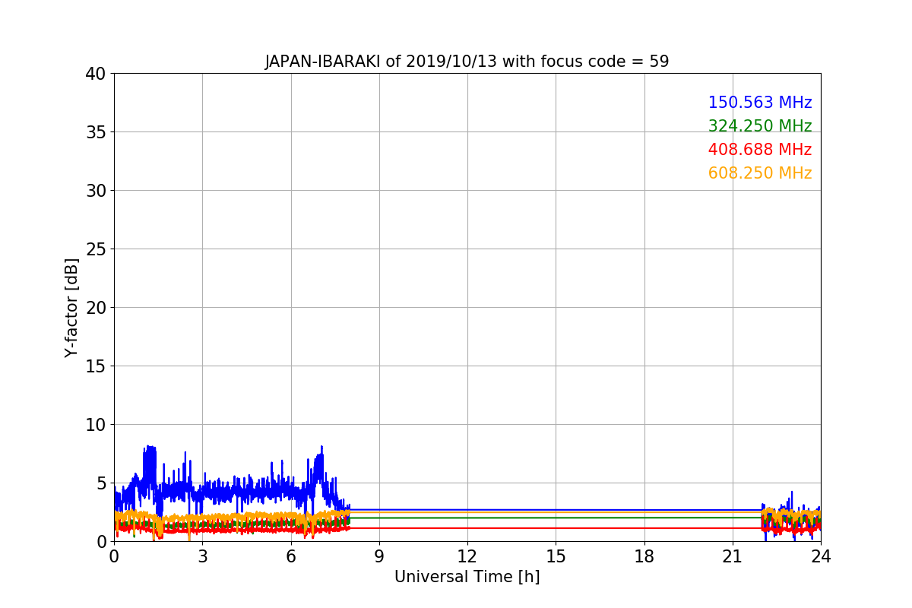Screen dimensions: 912x608
Task: Select the 150.563 MHz legend label
Action: pos(760,103)
